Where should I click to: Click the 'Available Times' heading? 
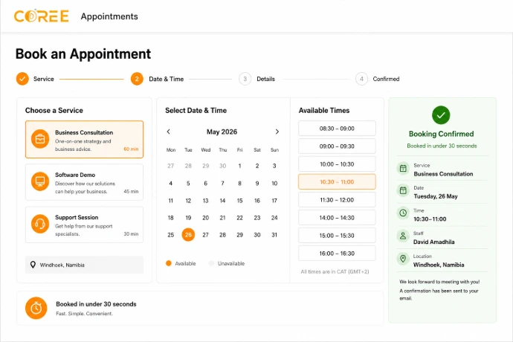click(324, 110)
